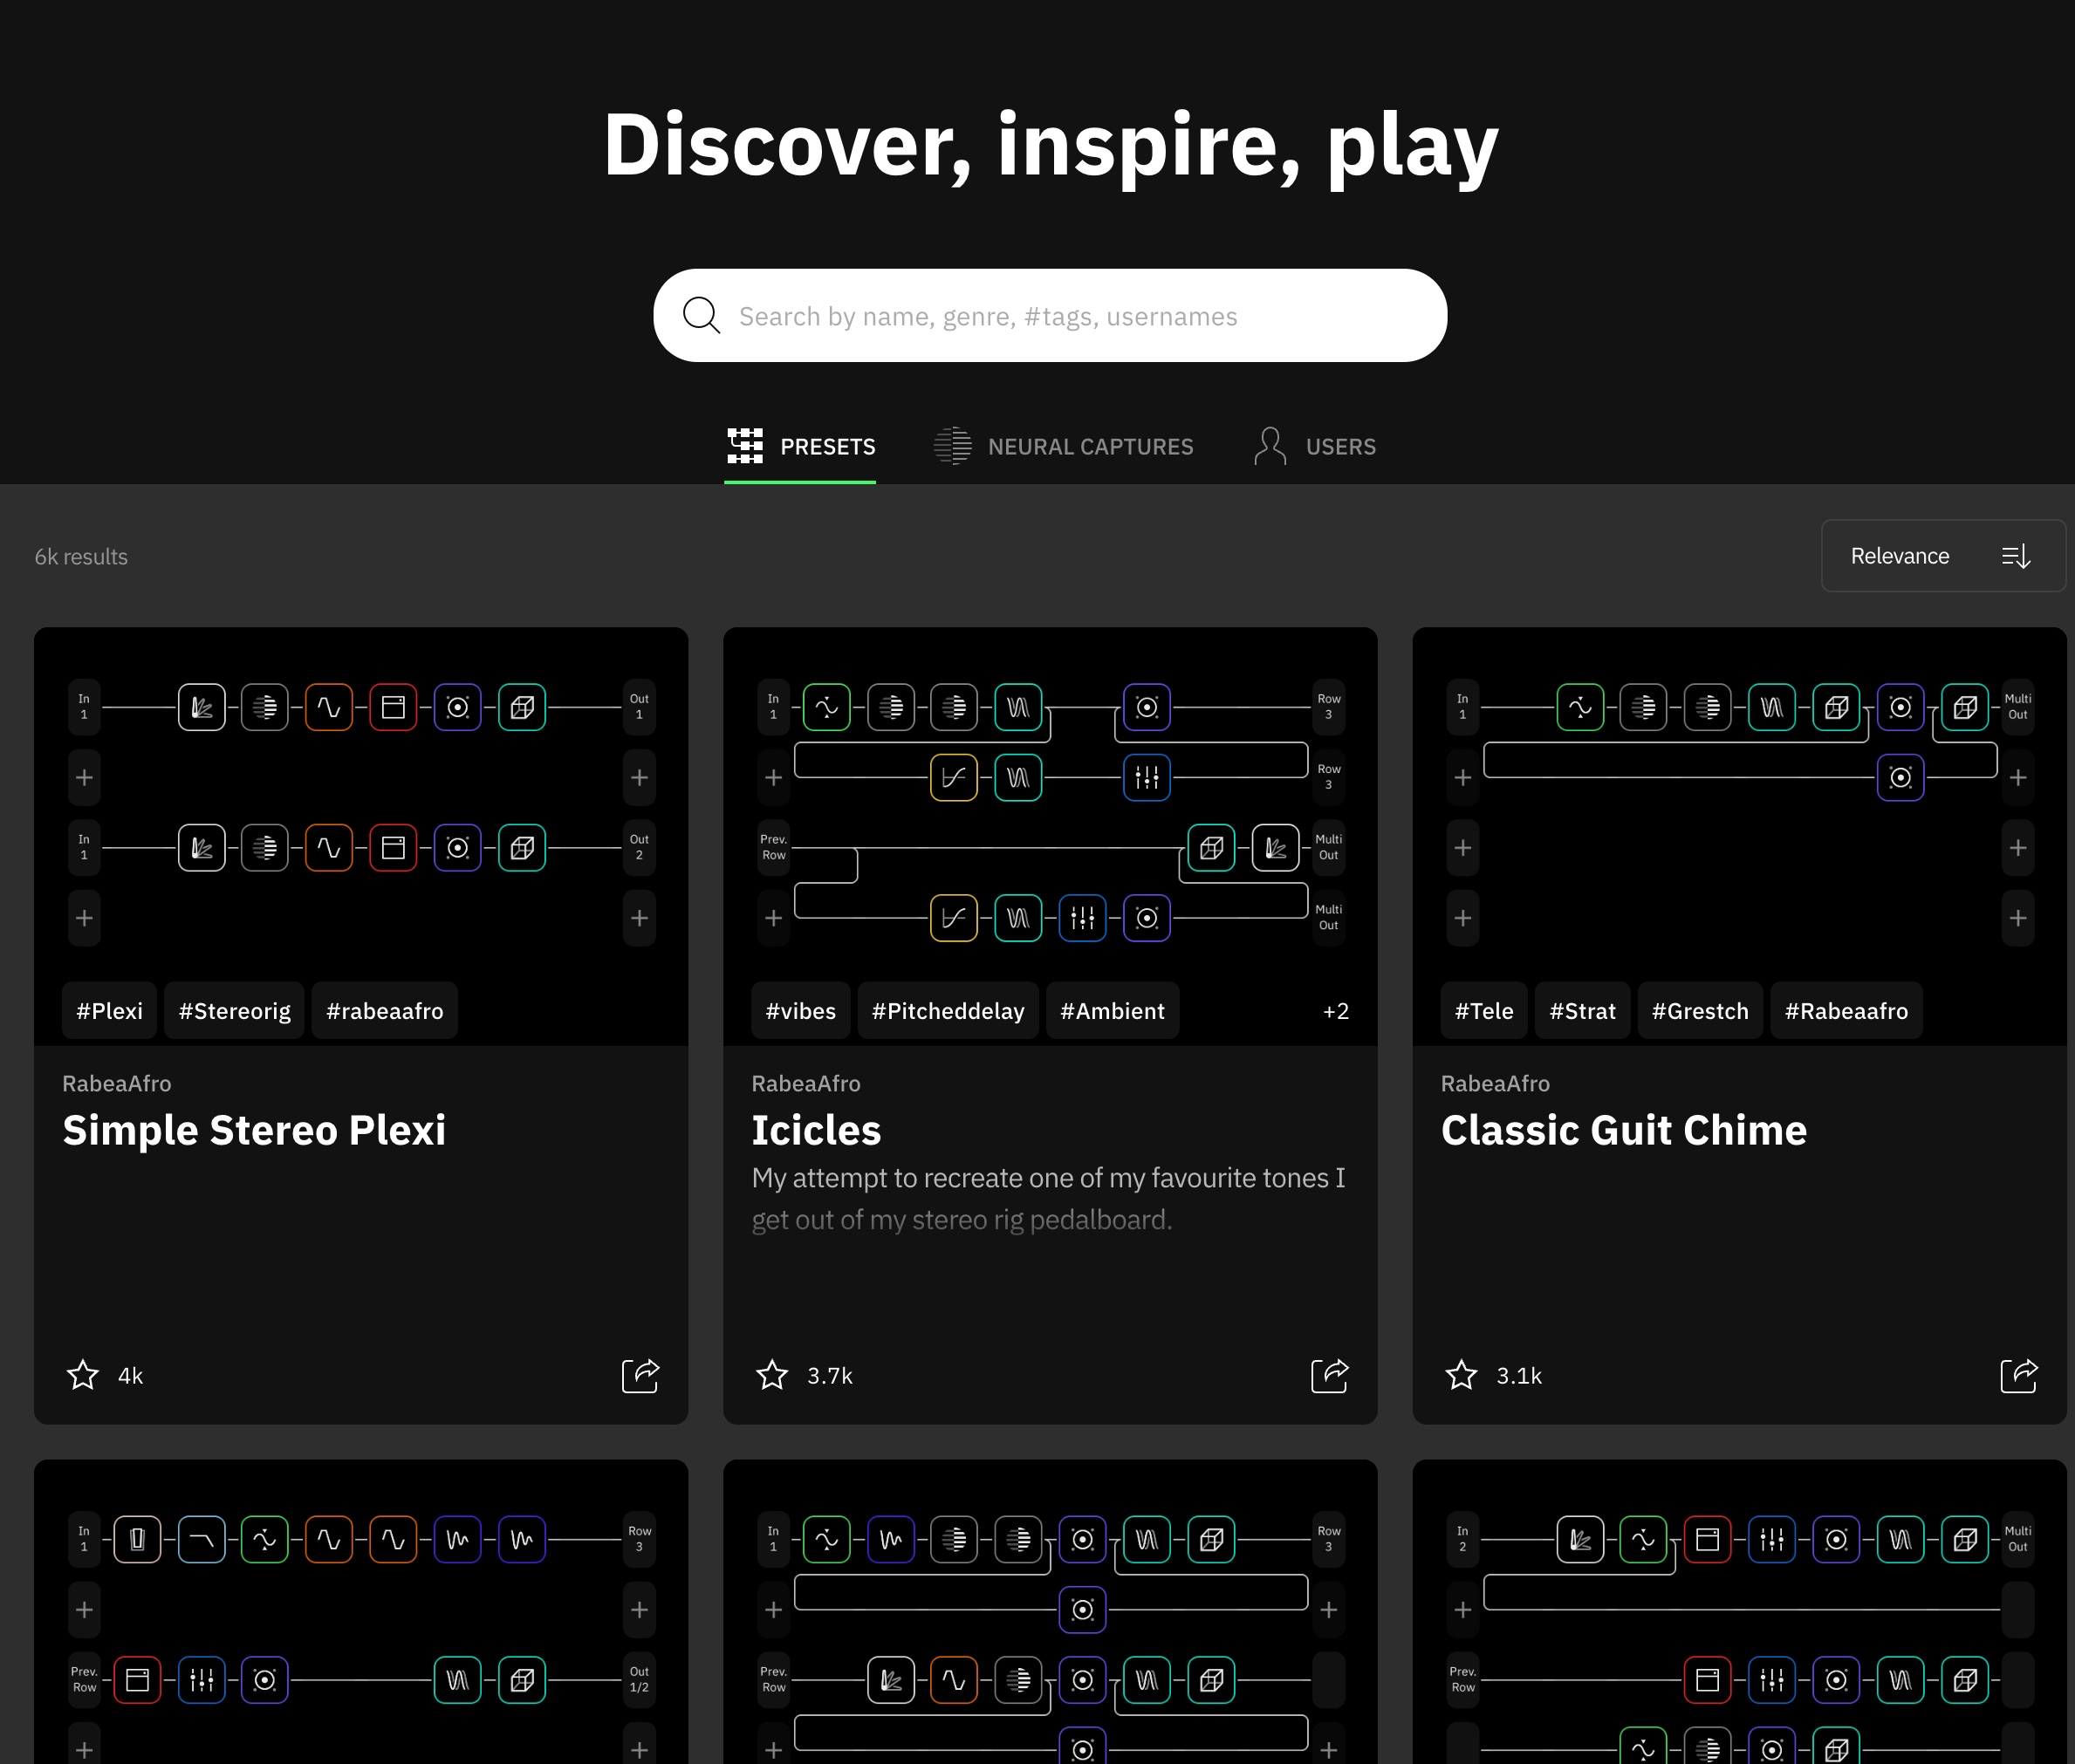Viewport: 2075px width, 1764px height.
Task: Open the Relevance sort dropdown
Action: pos(1942,556)
